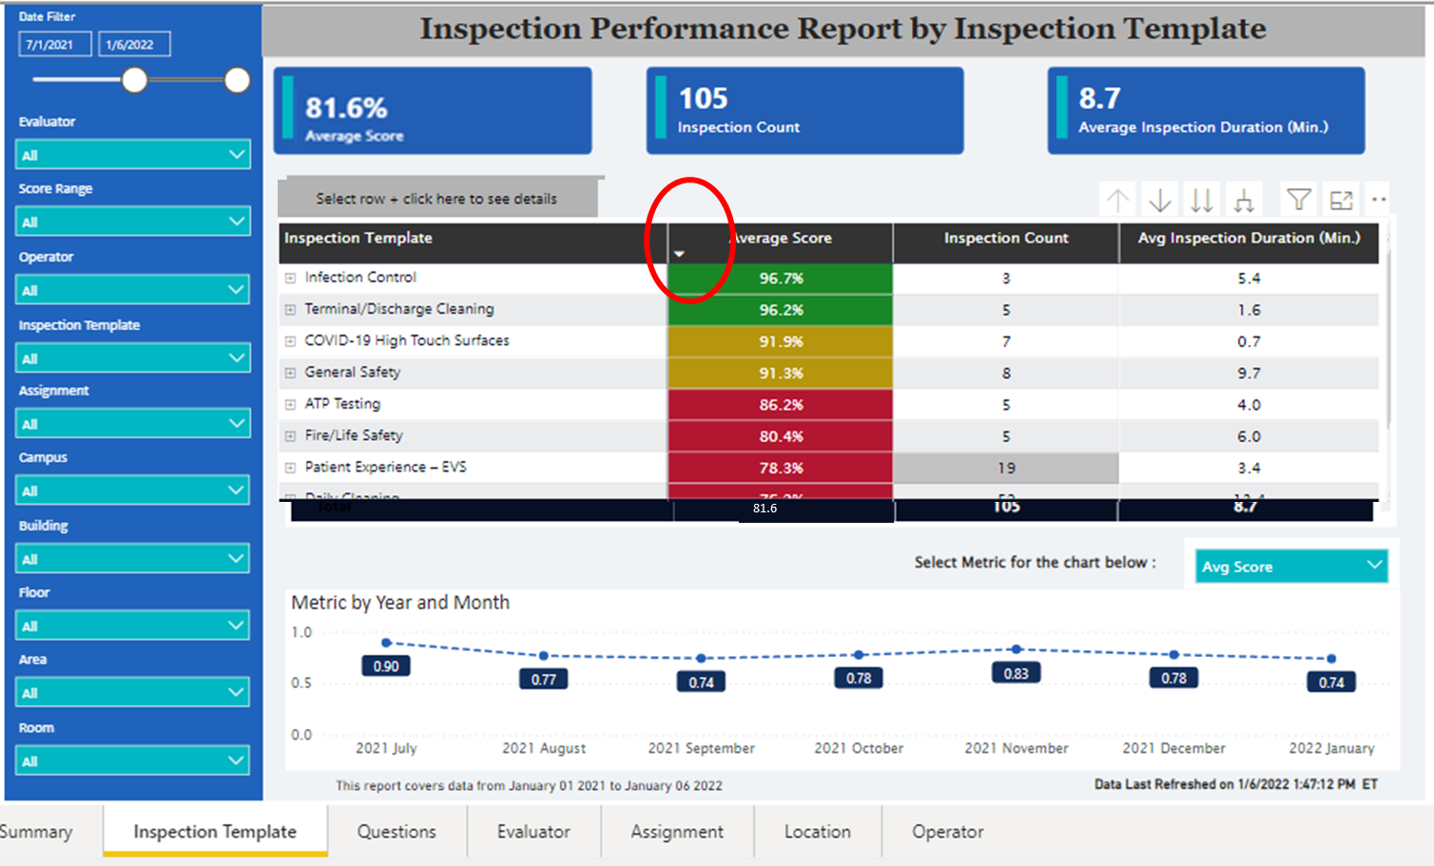Click the drill down arrow icon
This screenshot has height=866, width=1434.
pyautogui.click(x=1159, y=199)
